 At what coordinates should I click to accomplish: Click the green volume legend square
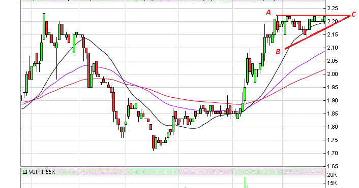click(25, 172)
